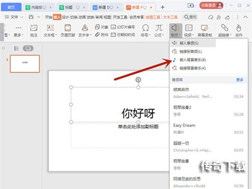
Task: Open the 绘图工具 ribbon tab
Action: coord(153,17)
